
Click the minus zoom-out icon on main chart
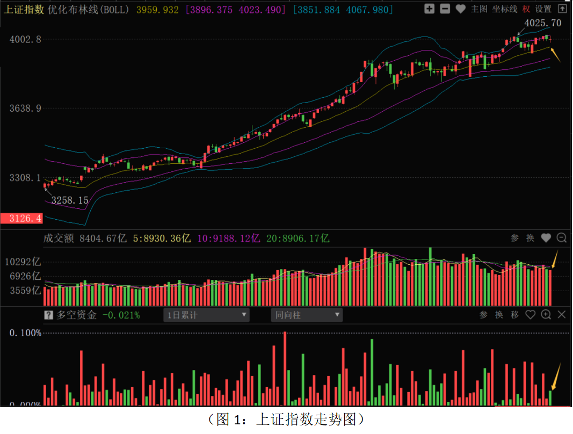coord(445,9)
